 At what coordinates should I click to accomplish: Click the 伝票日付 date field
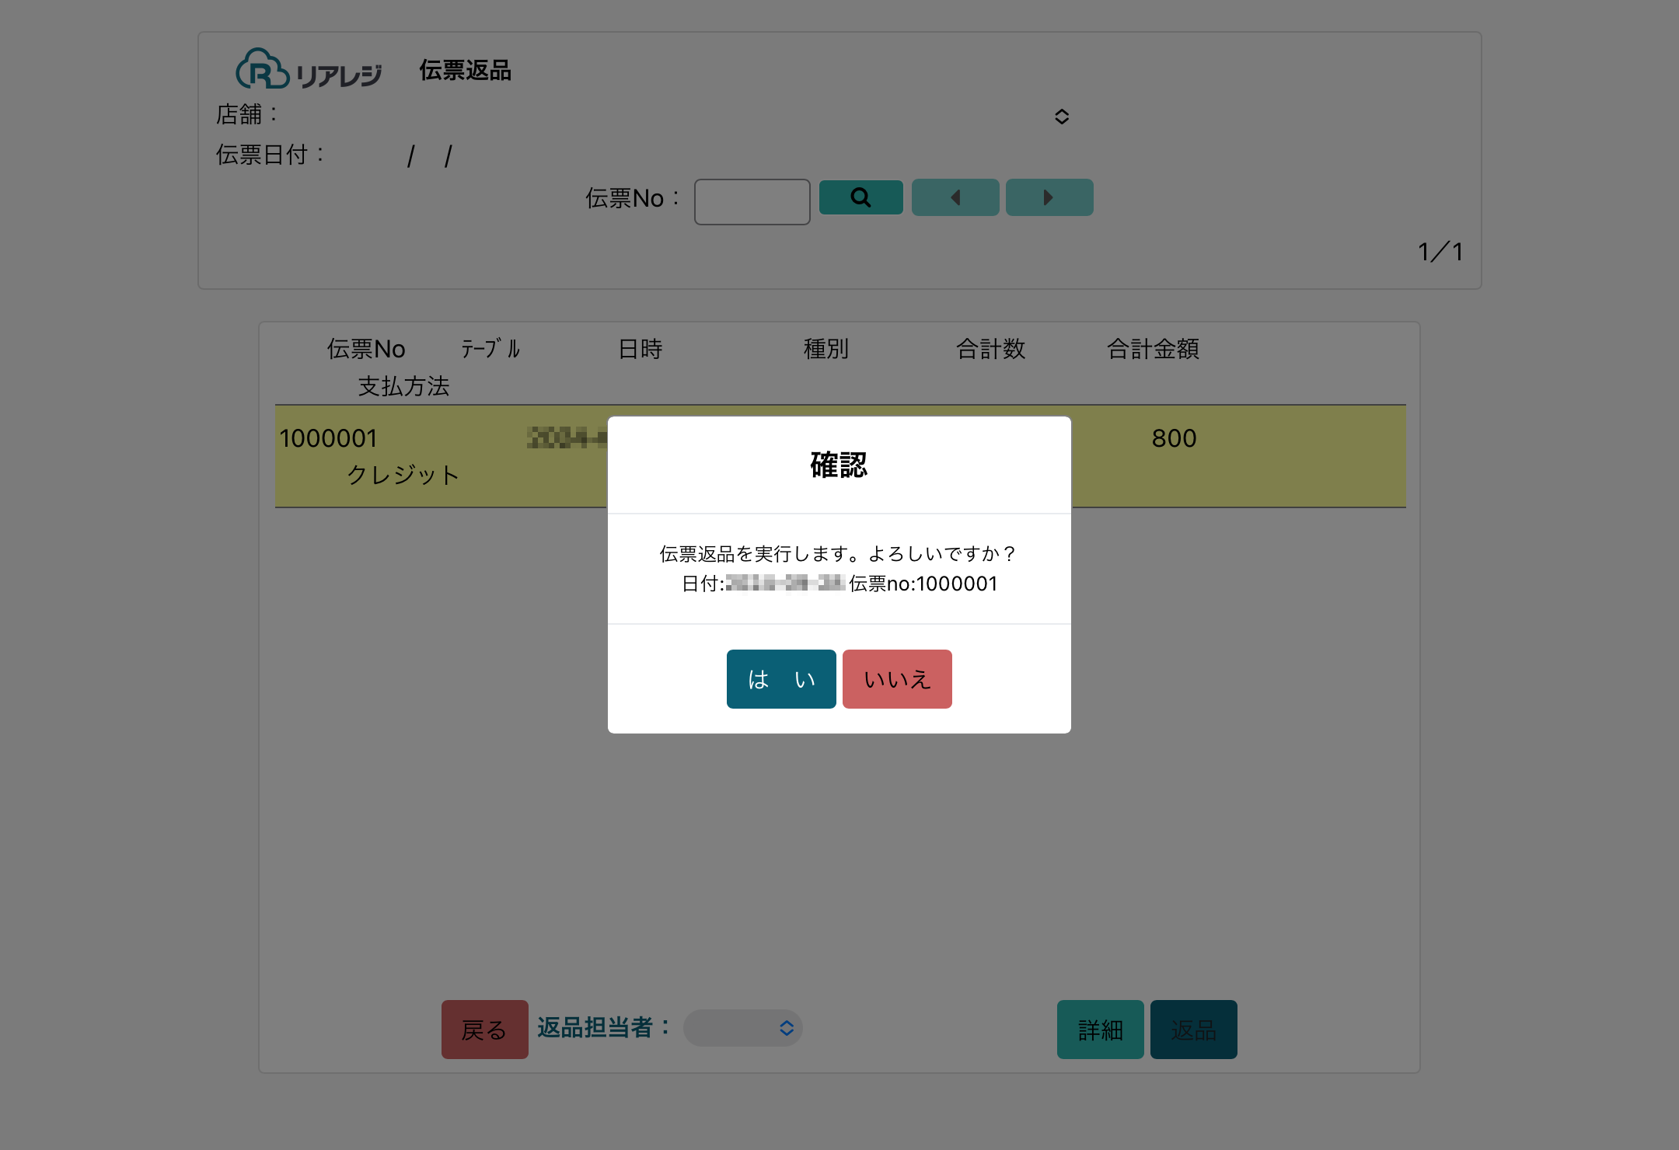click(429, 155)
